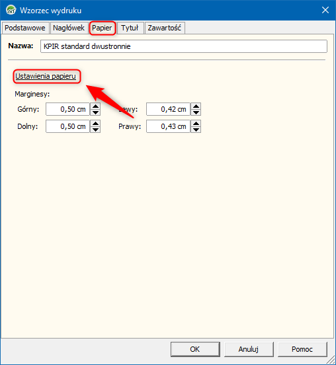Decrease the Dolny margin value
This screenshot has height=365, width=336.
coord(95,130)
